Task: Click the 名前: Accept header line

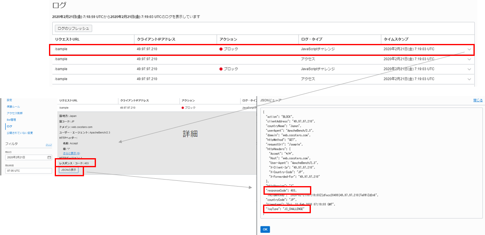Action: click(70, 143)
